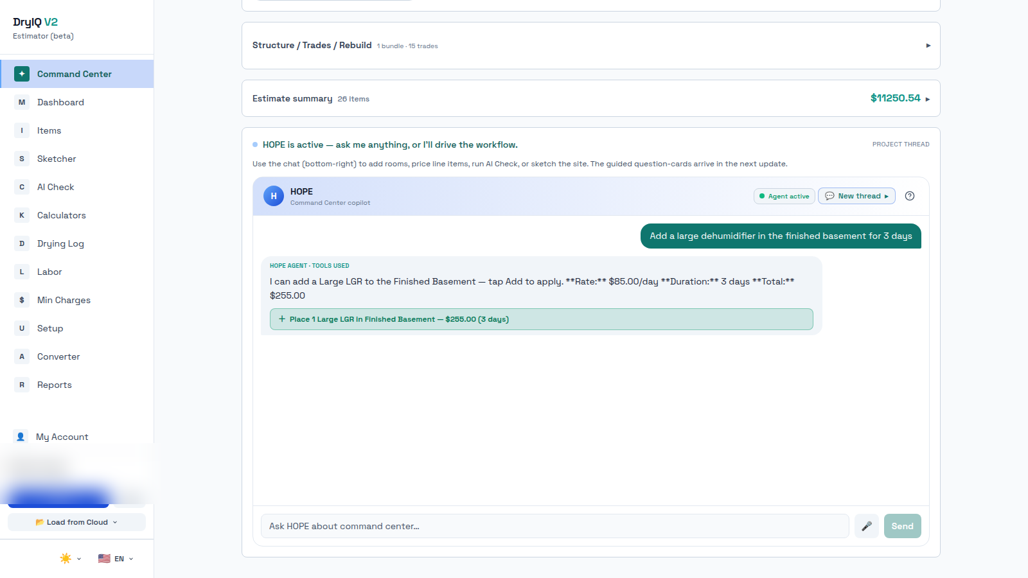Open the EN language dropdown
This screenshot has height=578, width=1028.
pyautogui.click(x=116, y=559)
